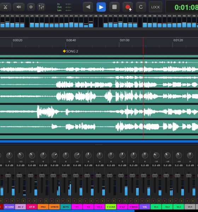Click the VAL pan knob
The height and width of the screenshot is (212, 198).
point(145,155)
